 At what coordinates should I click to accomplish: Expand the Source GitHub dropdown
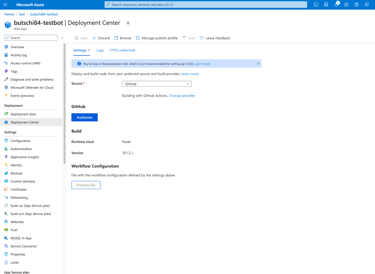click(x=157, y=84)
